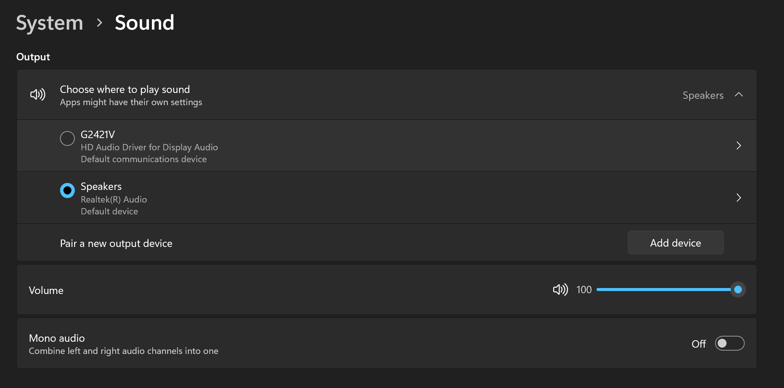Click the volume slider track midpoint
784x388 pixels.
(x=667, y=290)
